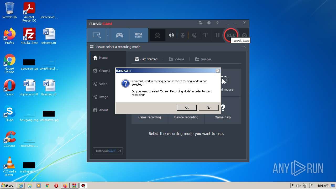Open Acrobat Reader DC desktop icon
336x189 pixels.
(29, 12)
